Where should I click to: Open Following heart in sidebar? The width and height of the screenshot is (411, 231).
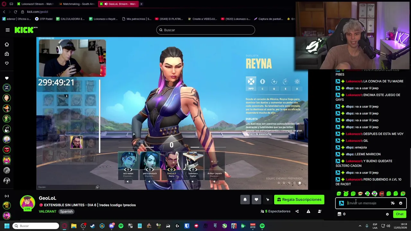[7, 63]
